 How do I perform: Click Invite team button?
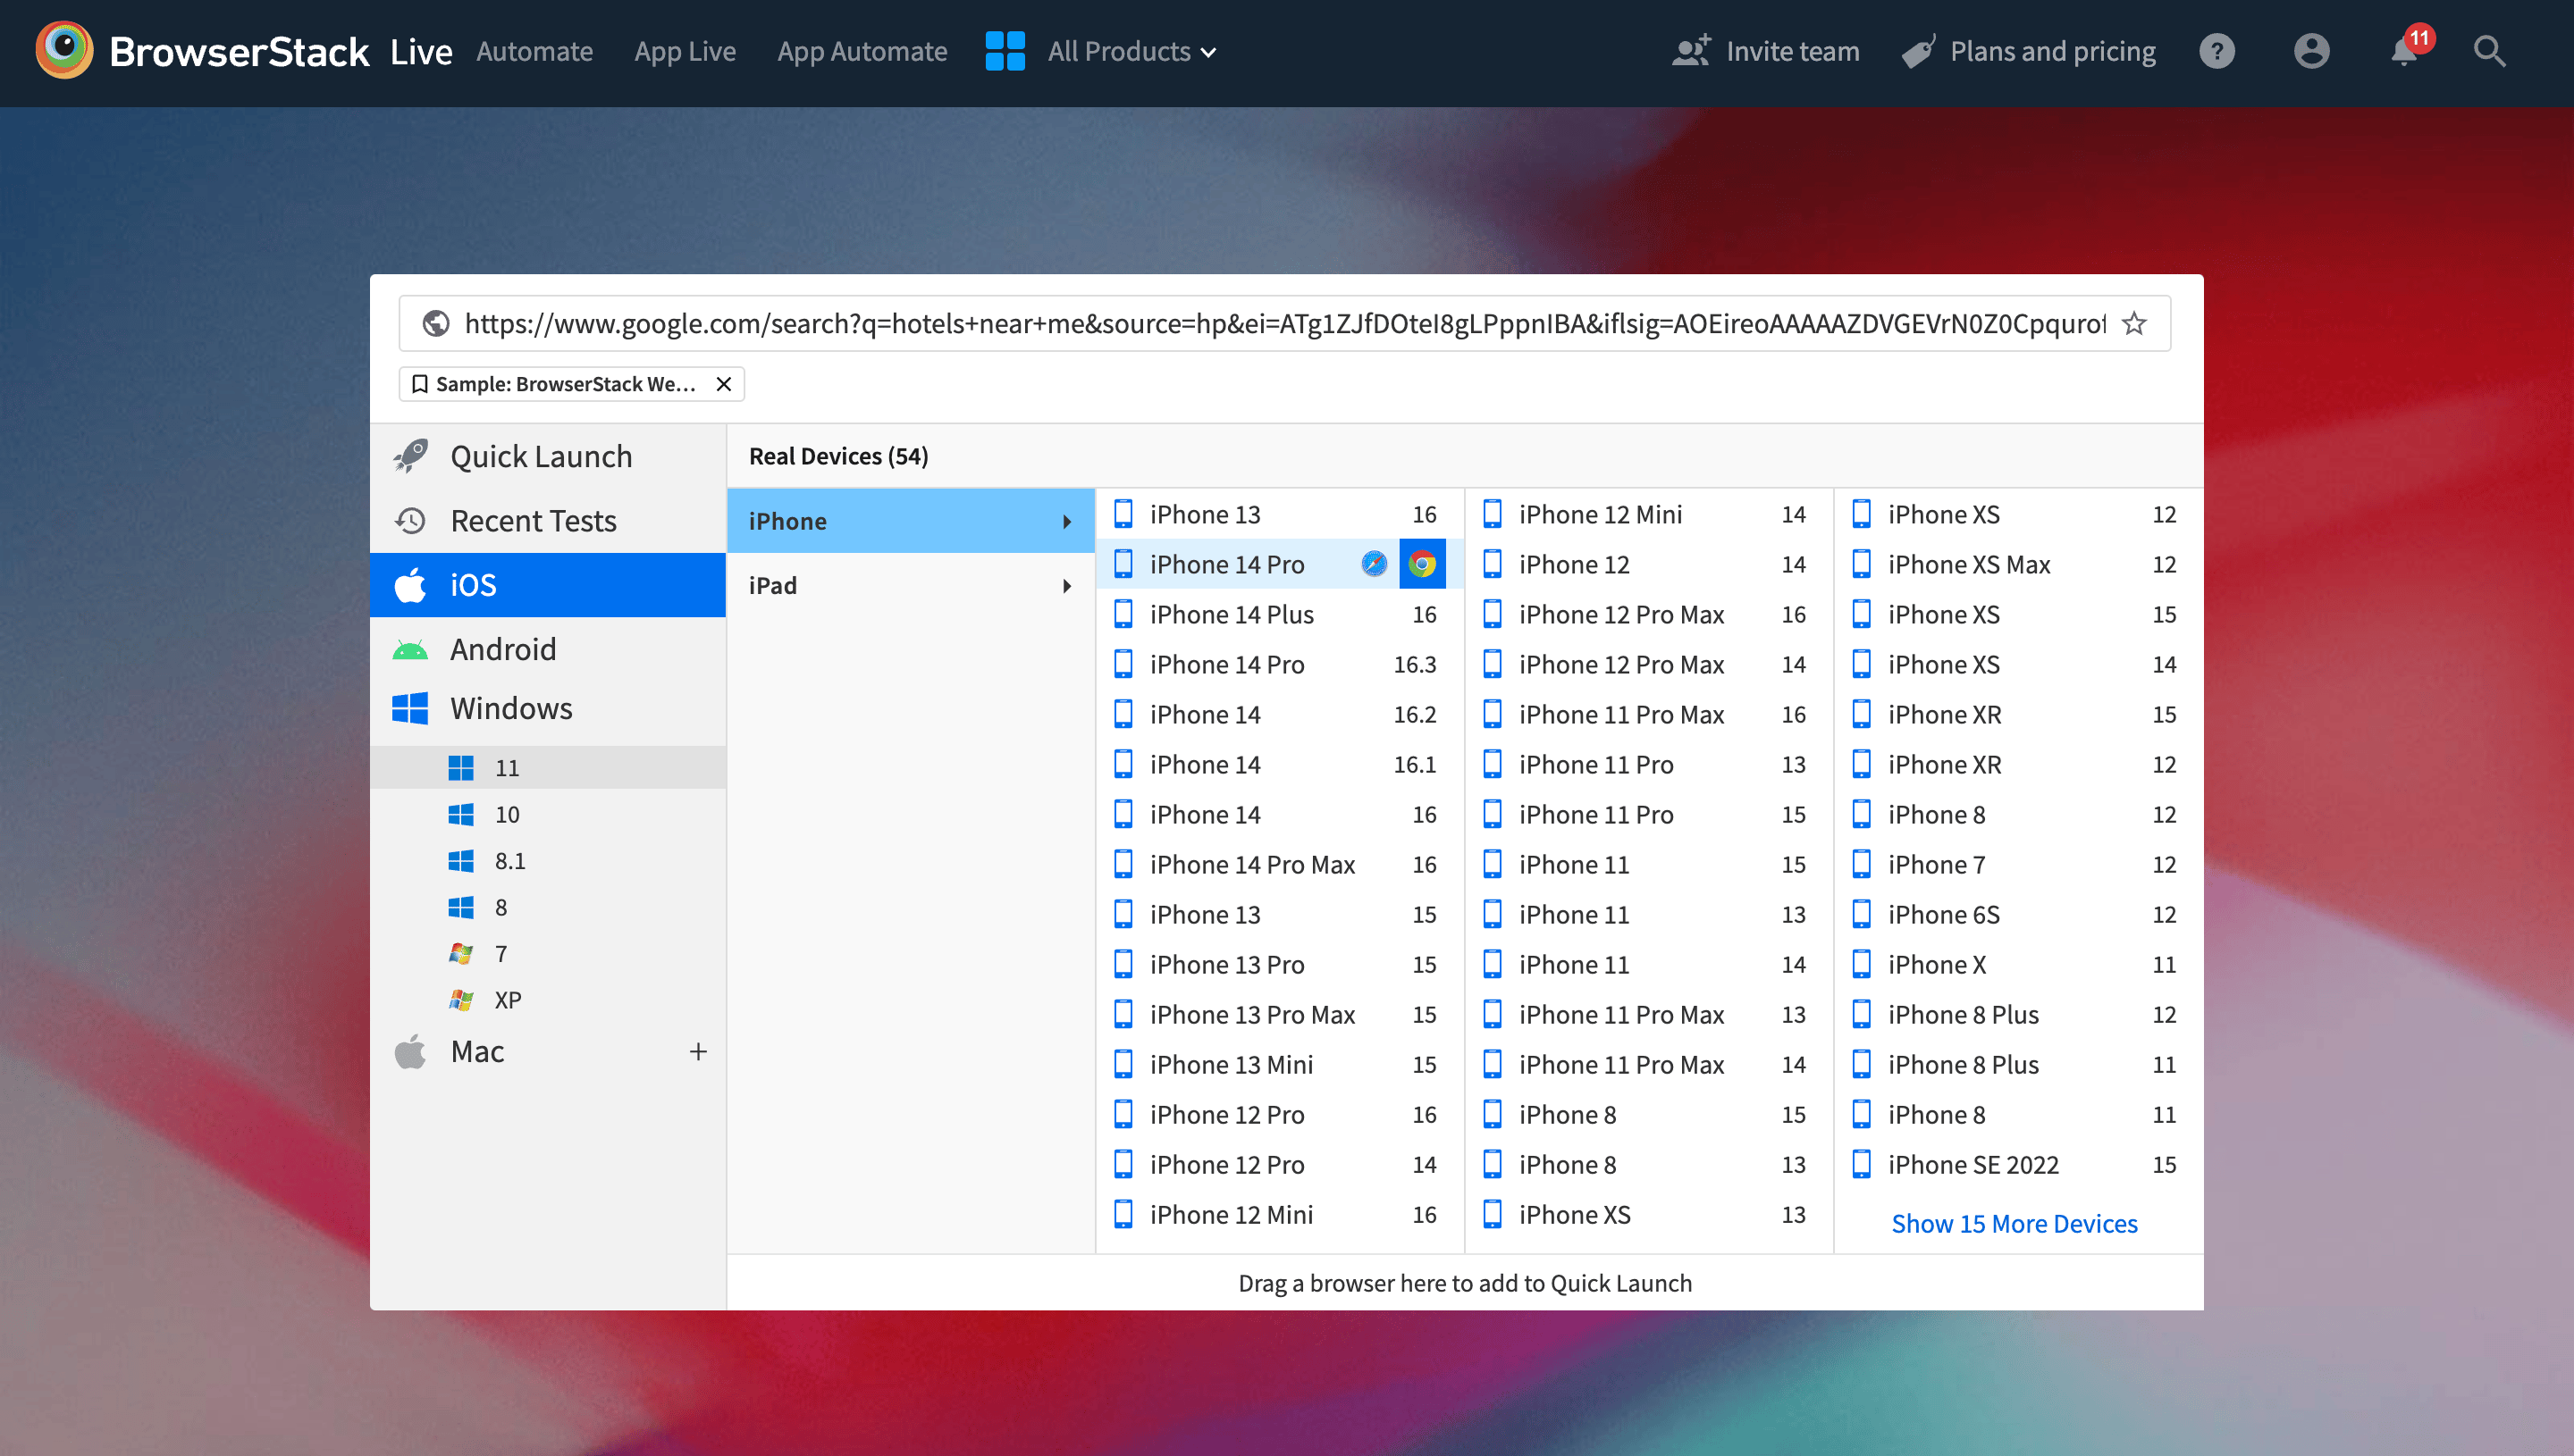pyautogui.click(x=1766, y=51)
